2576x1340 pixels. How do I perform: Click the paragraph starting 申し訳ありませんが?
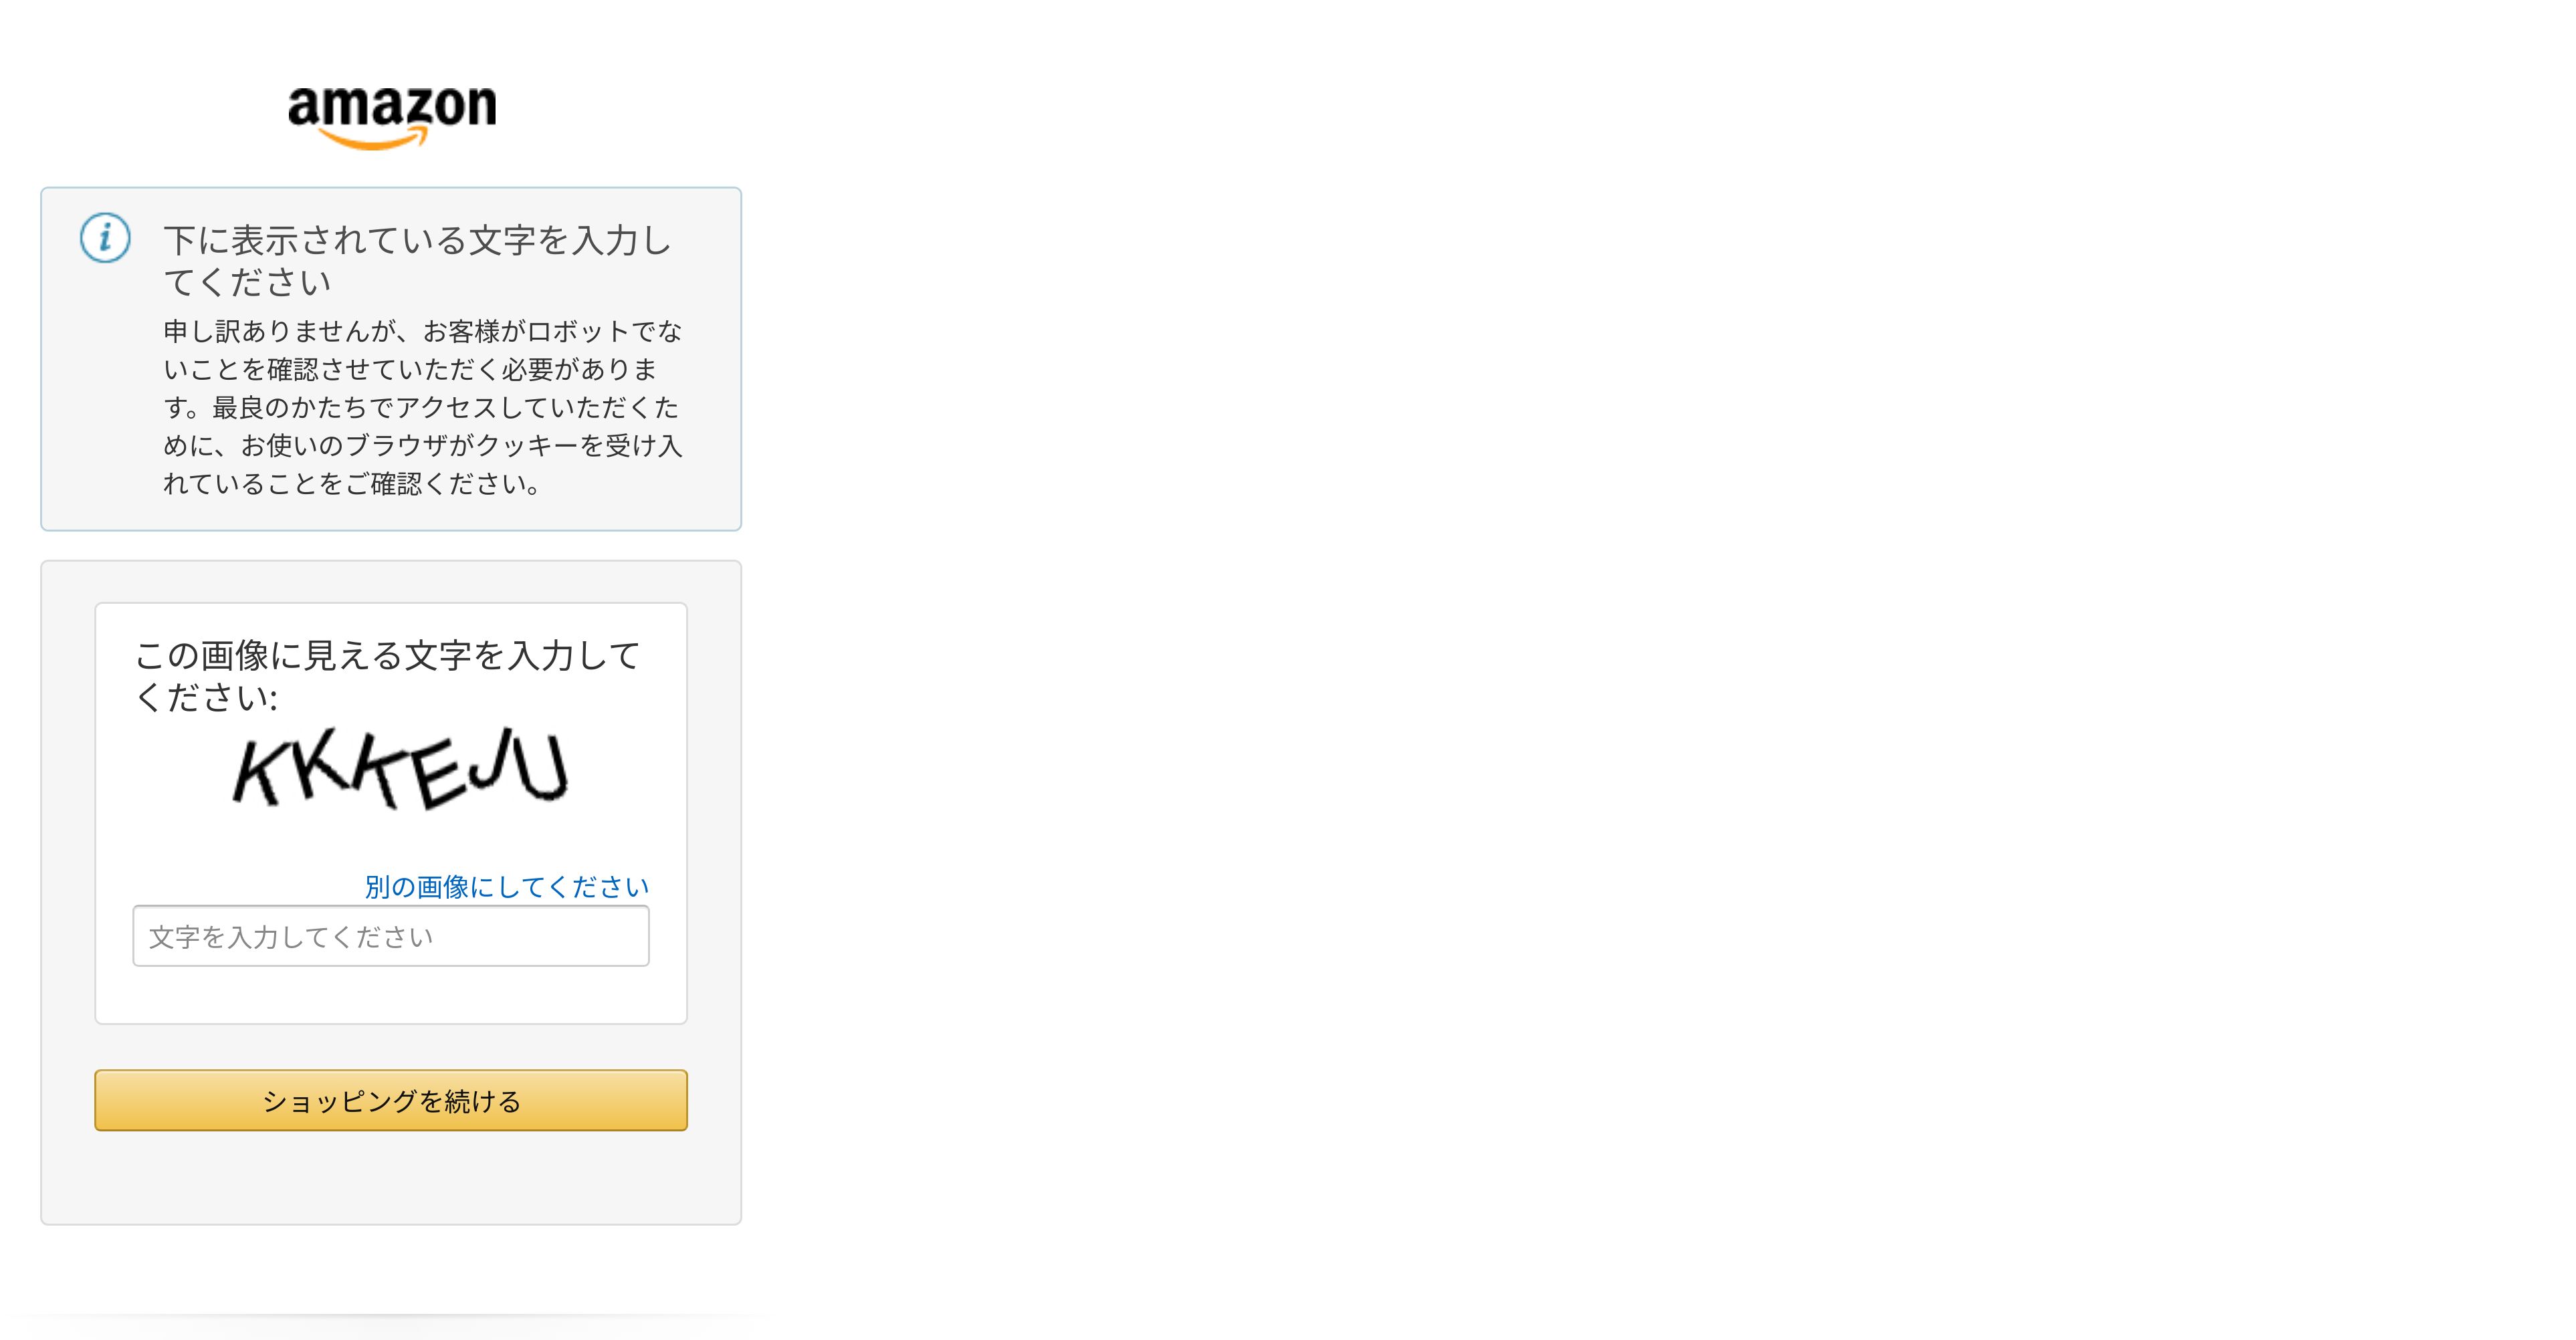click(423, 407)
